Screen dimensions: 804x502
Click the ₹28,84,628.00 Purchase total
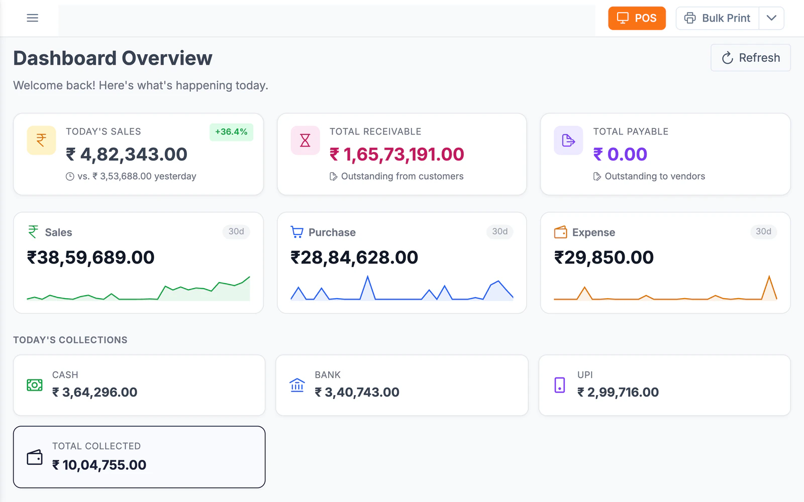point(354,258)
